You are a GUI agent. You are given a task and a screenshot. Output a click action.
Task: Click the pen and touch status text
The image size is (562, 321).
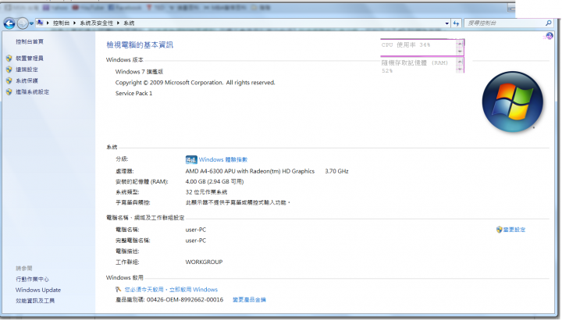237,202
